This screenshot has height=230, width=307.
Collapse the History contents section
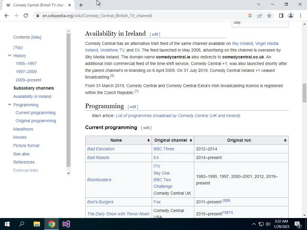pos(9,55)
